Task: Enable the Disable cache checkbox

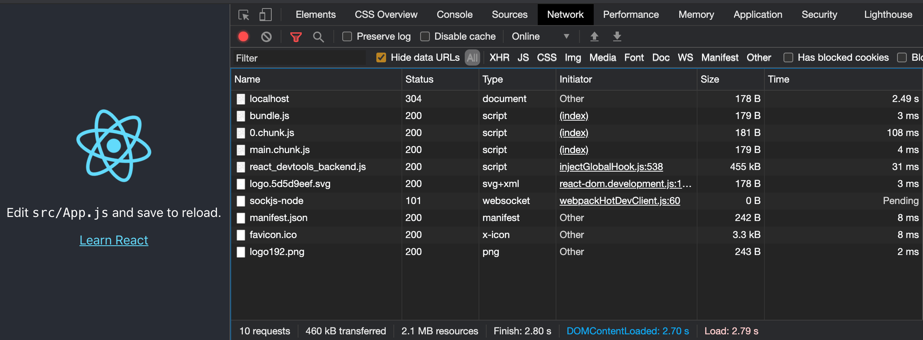Action: [x=425, y=36]
